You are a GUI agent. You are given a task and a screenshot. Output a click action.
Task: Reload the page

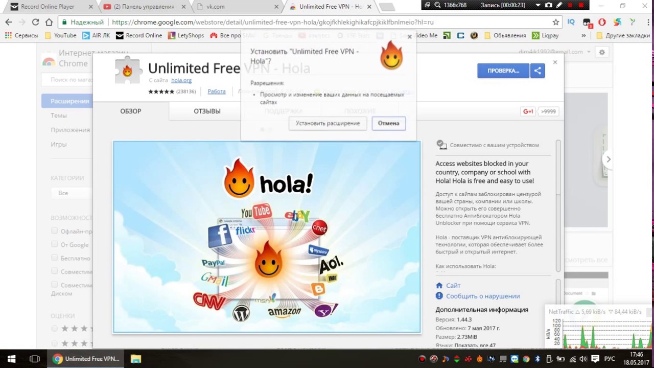(35, 22)
